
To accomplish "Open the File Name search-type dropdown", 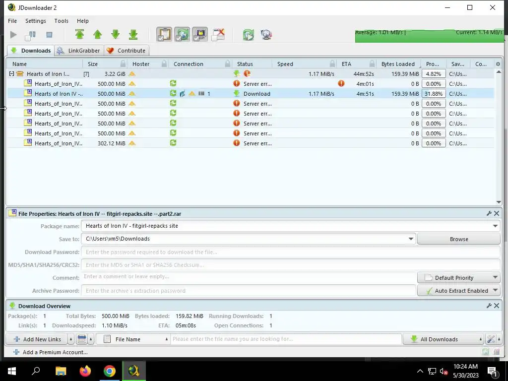I will click(x=133, y=339).
